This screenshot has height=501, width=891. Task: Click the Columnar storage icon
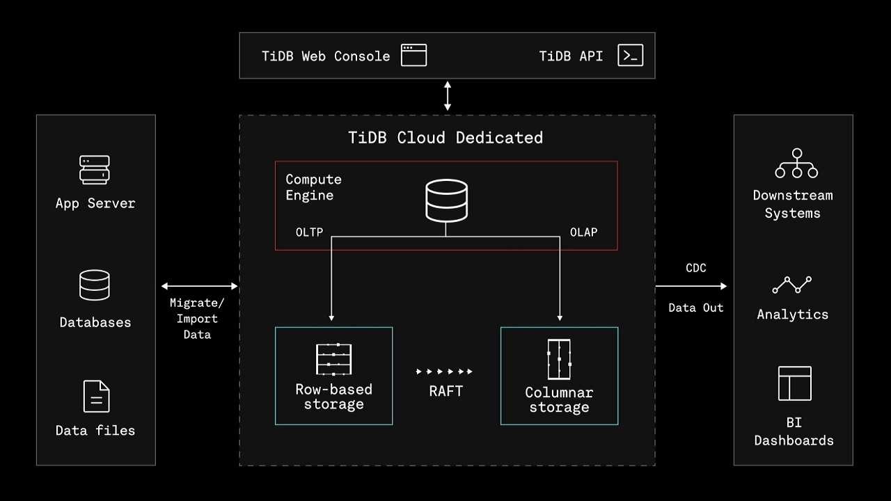[559, 359]
